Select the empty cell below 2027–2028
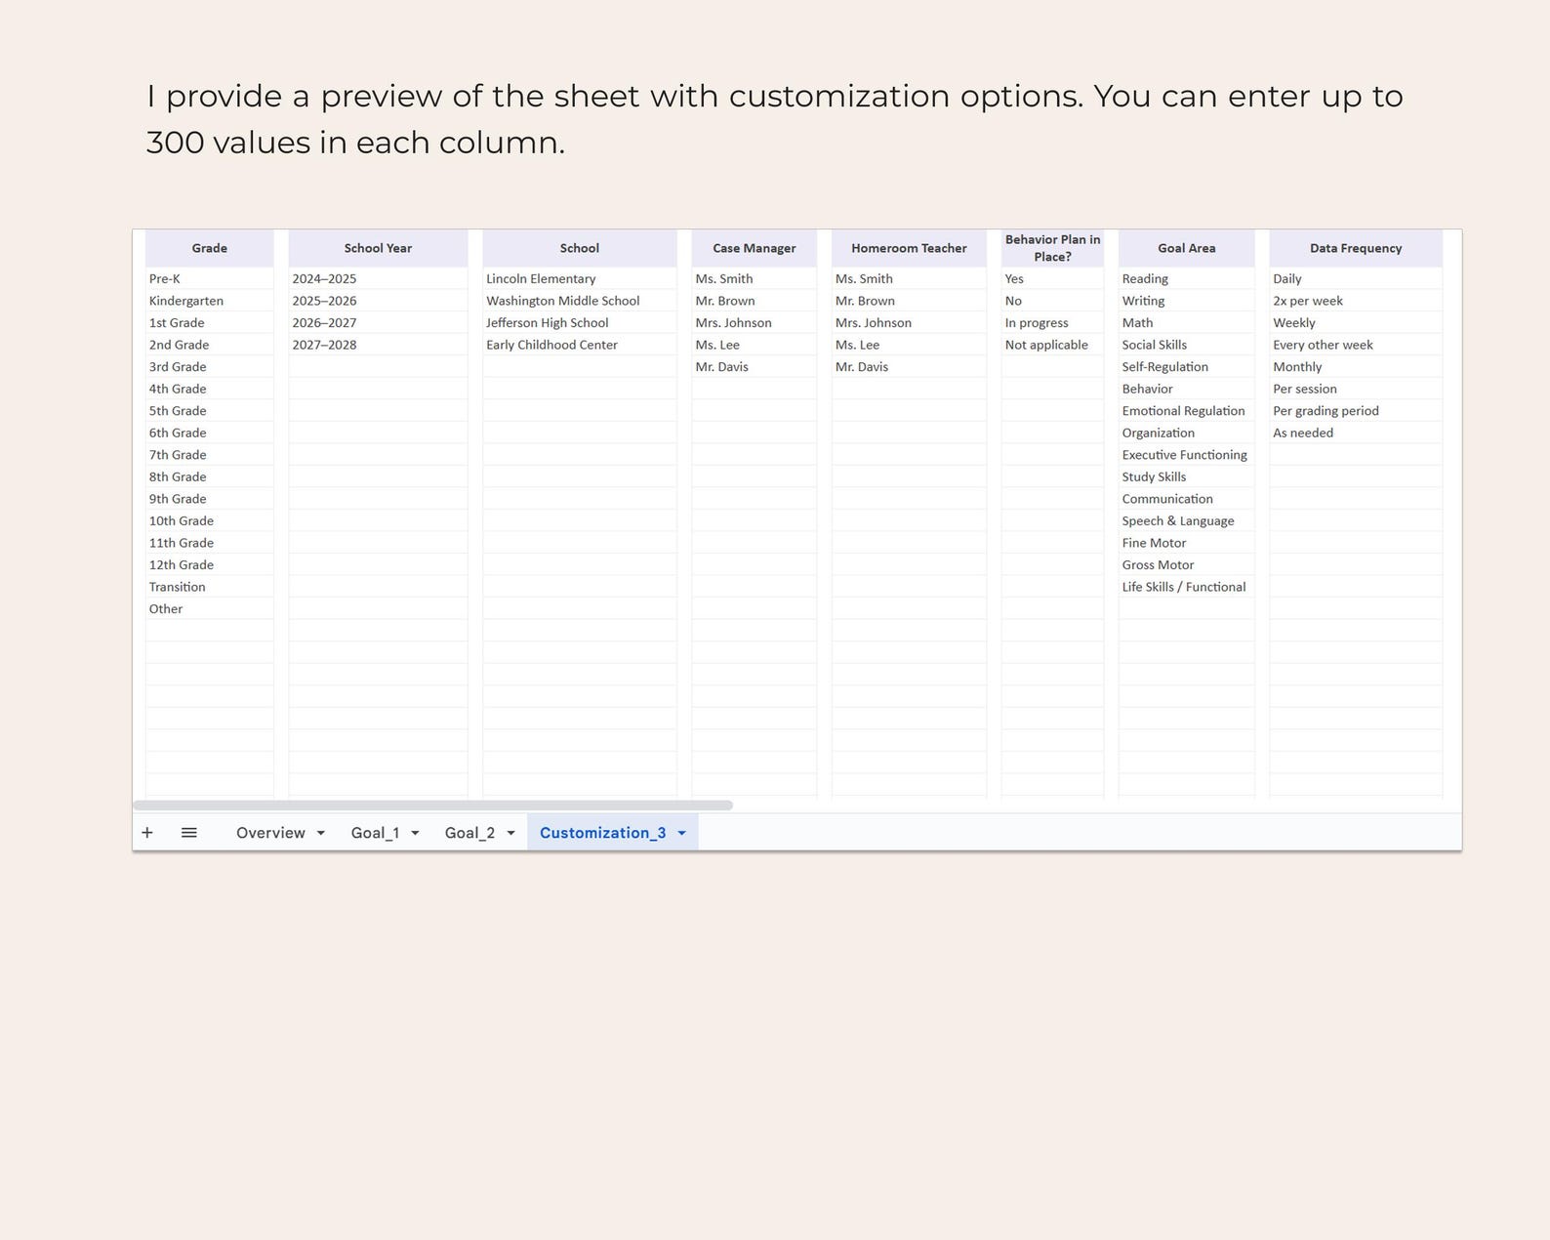 click(378, 367)
